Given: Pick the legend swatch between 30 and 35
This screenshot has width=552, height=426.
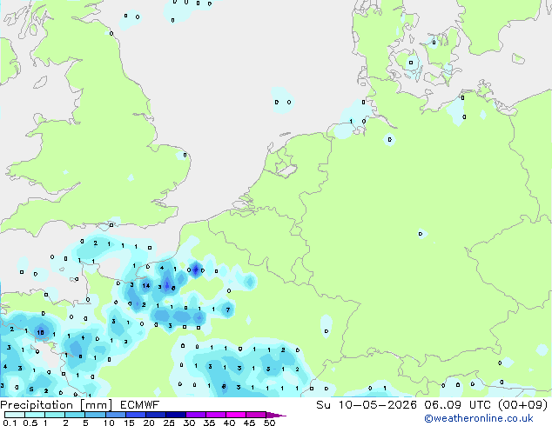Looking at the screenshot, I should coord(196,415).
